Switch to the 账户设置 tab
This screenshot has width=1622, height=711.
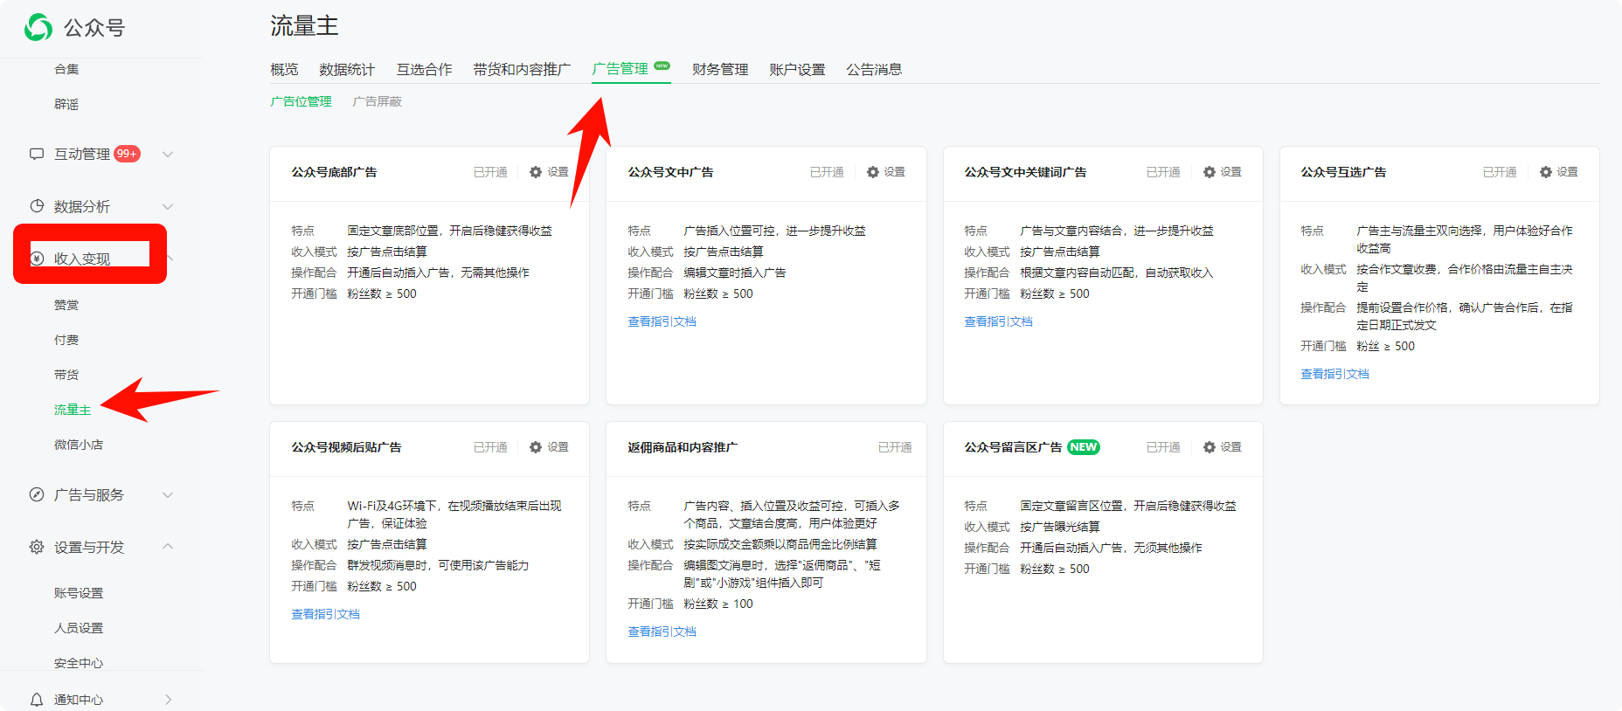click(797, 69)
